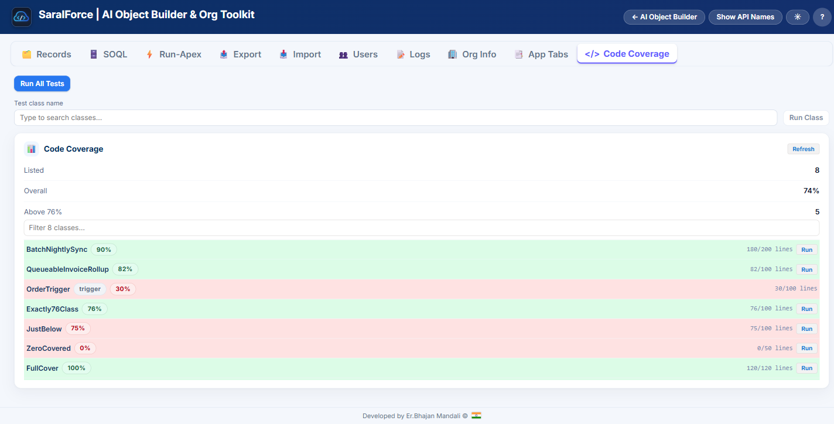The image size is (834, 424).
Task: Run tests for JustBelow class
Action: click(806, 329)
